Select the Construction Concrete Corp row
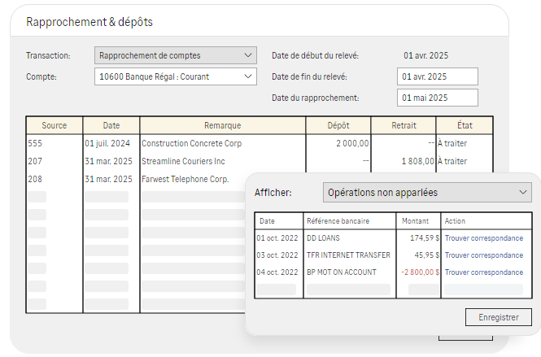 tap(260, 143)
